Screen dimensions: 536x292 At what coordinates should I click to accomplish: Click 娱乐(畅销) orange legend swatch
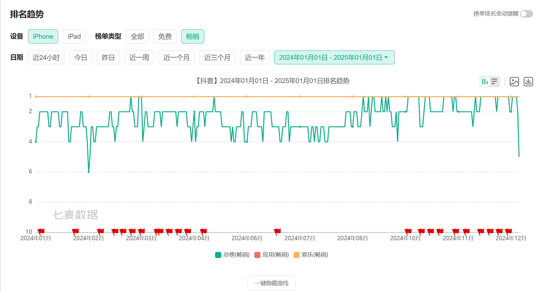(x=296, y=255)
